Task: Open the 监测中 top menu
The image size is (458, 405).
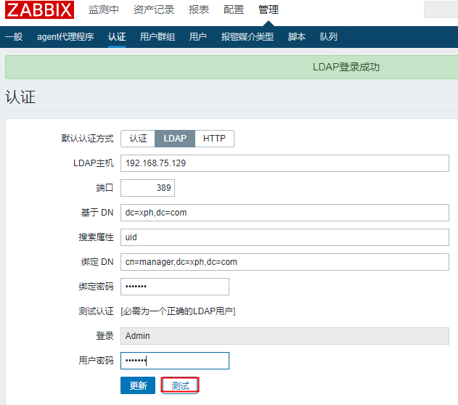Action: 104,9
